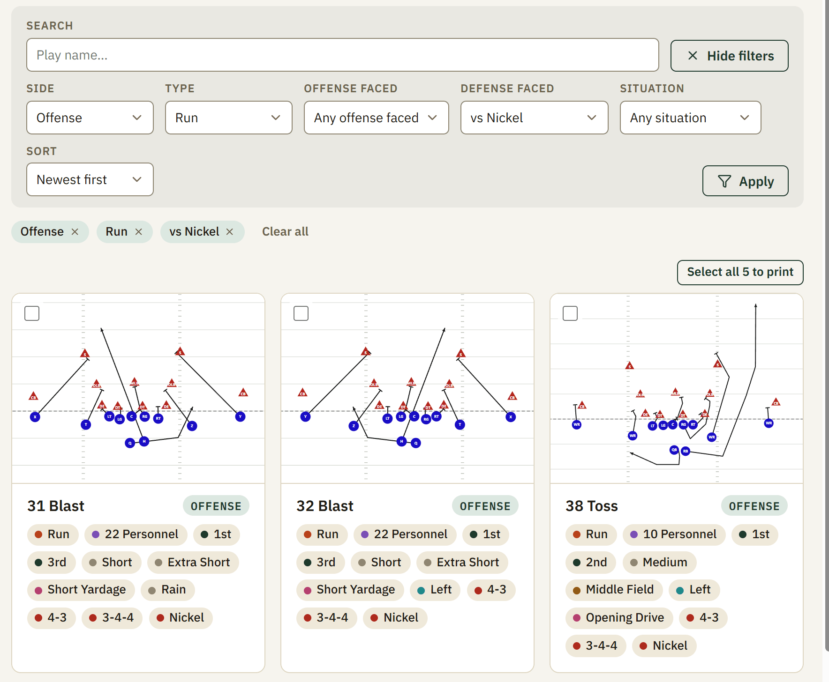
Task: Click the Short Yardage tag on 32 Blast
Action: click(350, 590)
